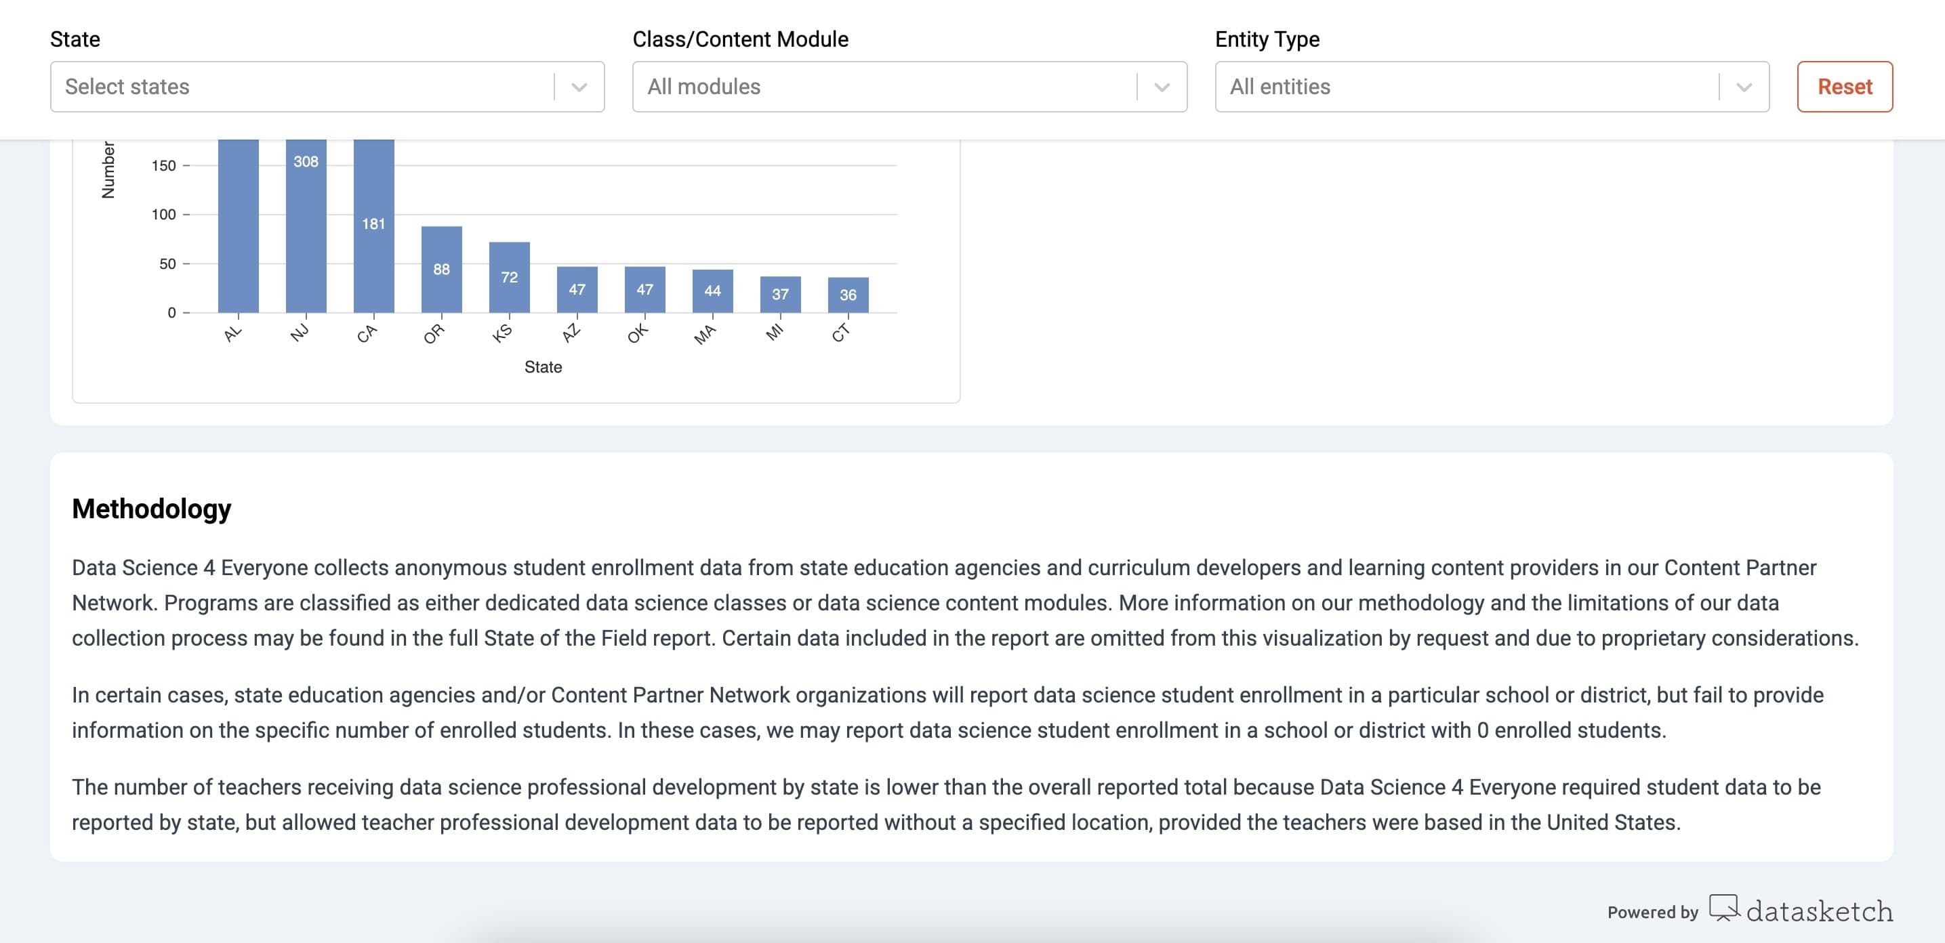
Task: Click the tall AL bar
Action: [x=238, y=226]
